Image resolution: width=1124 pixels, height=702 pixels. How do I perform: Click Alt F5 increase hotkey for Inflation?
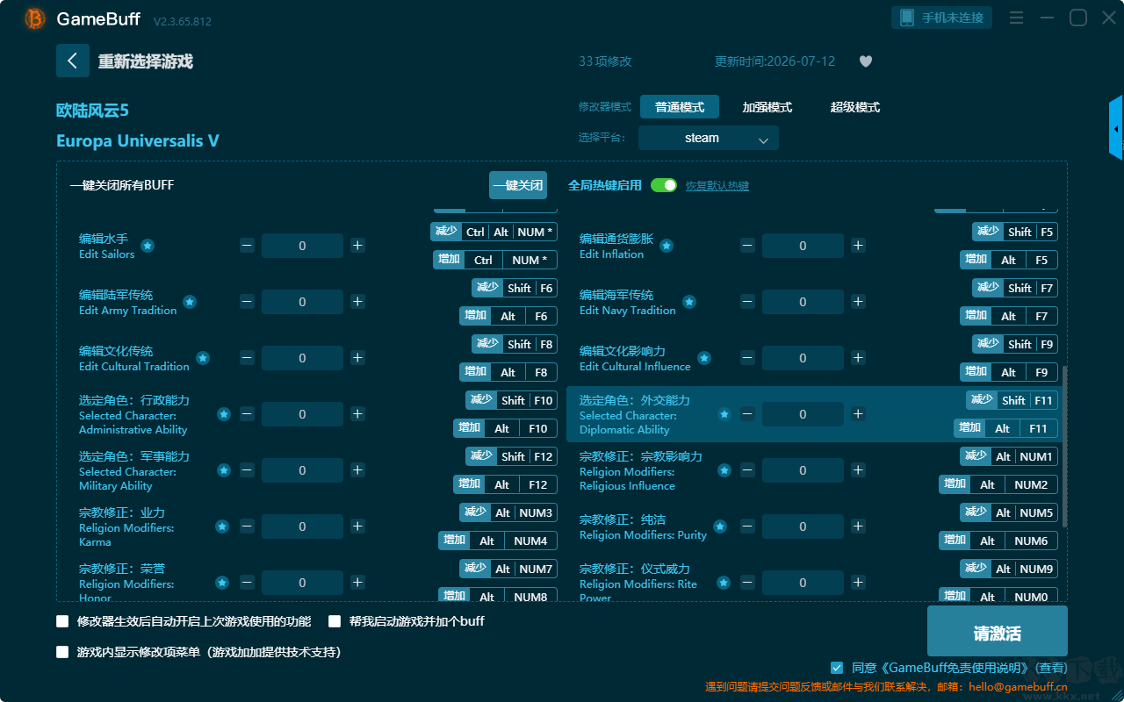(1009, 260)
